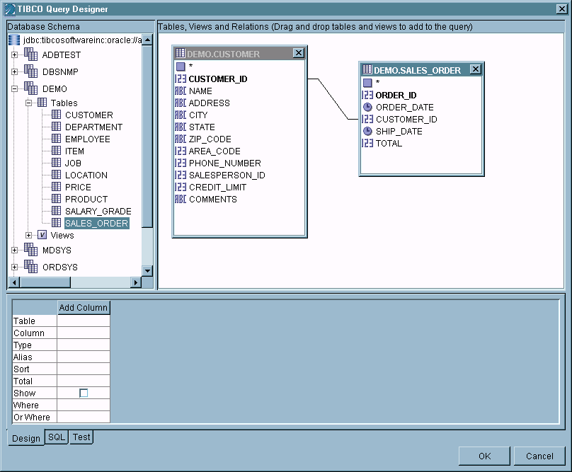Expand the ADBTEST schema node

tap(14, 54)
